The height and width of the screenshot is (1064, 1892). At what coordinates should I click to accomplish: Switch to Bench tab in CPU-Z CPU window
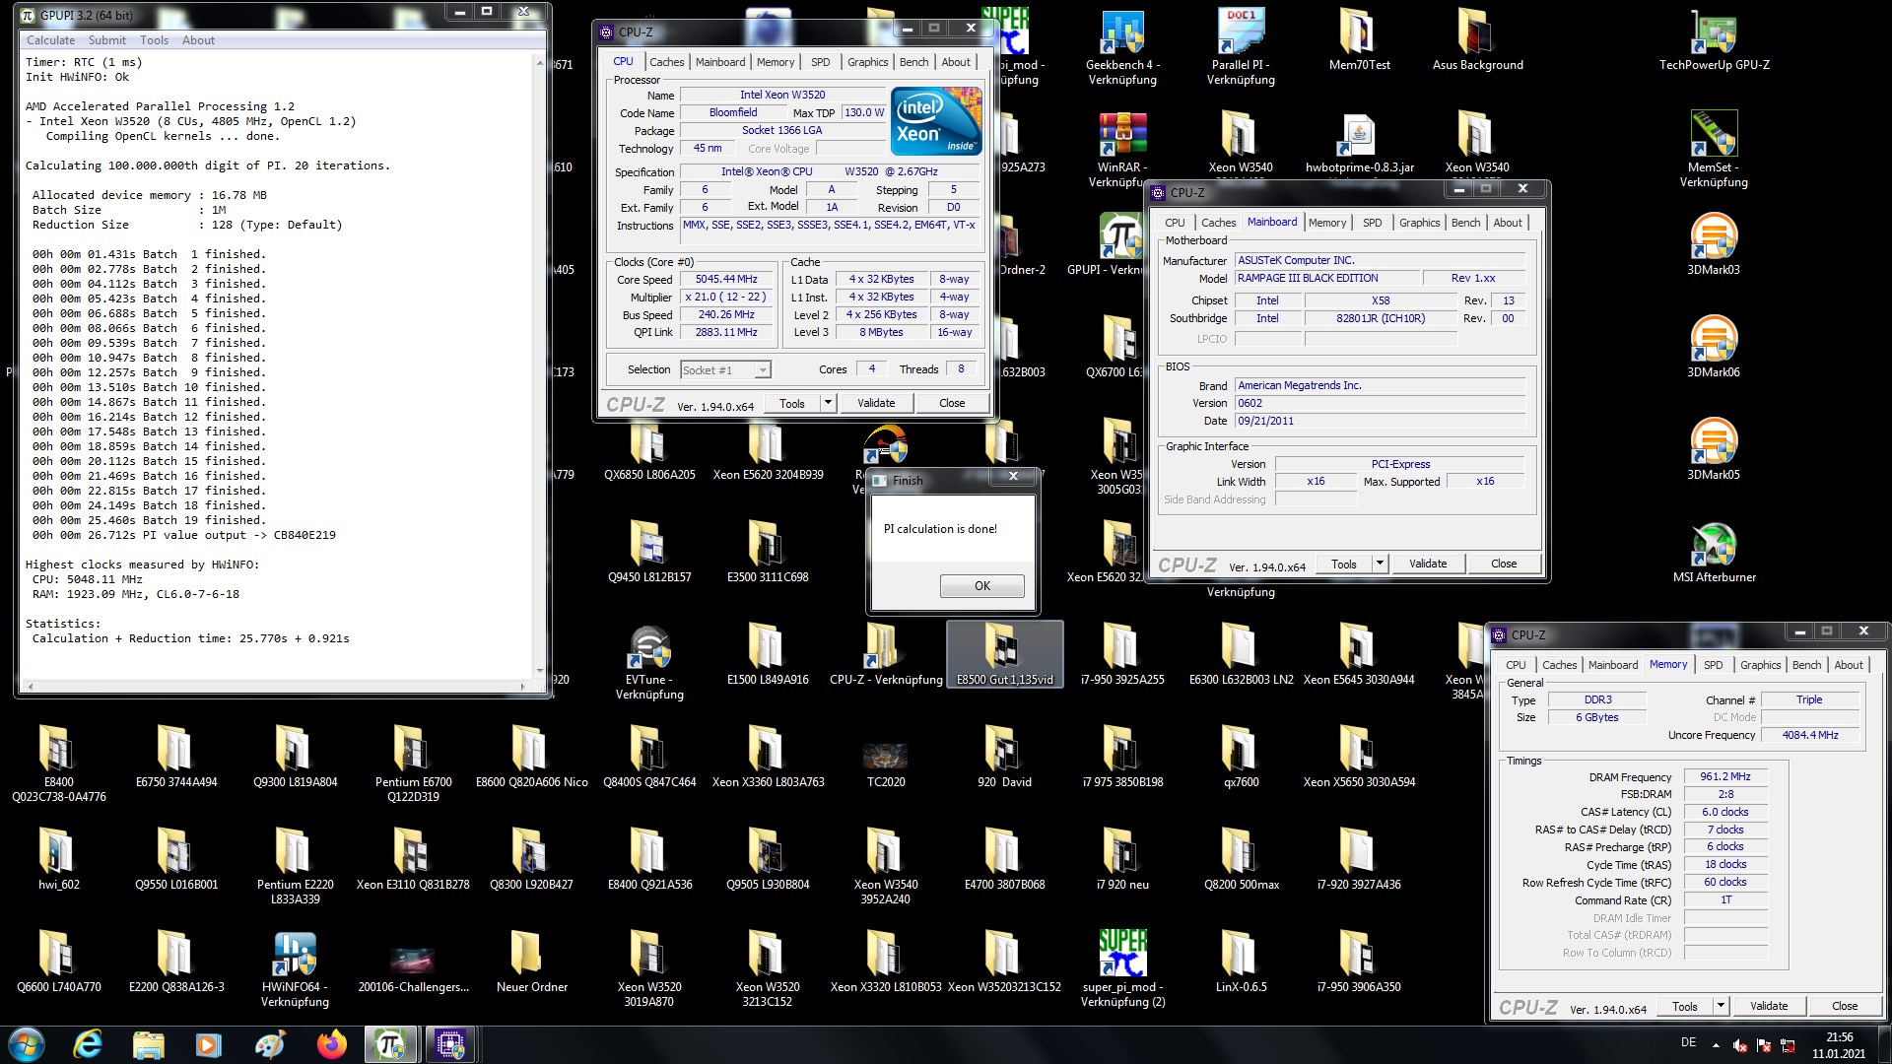[x=913, y=62]
